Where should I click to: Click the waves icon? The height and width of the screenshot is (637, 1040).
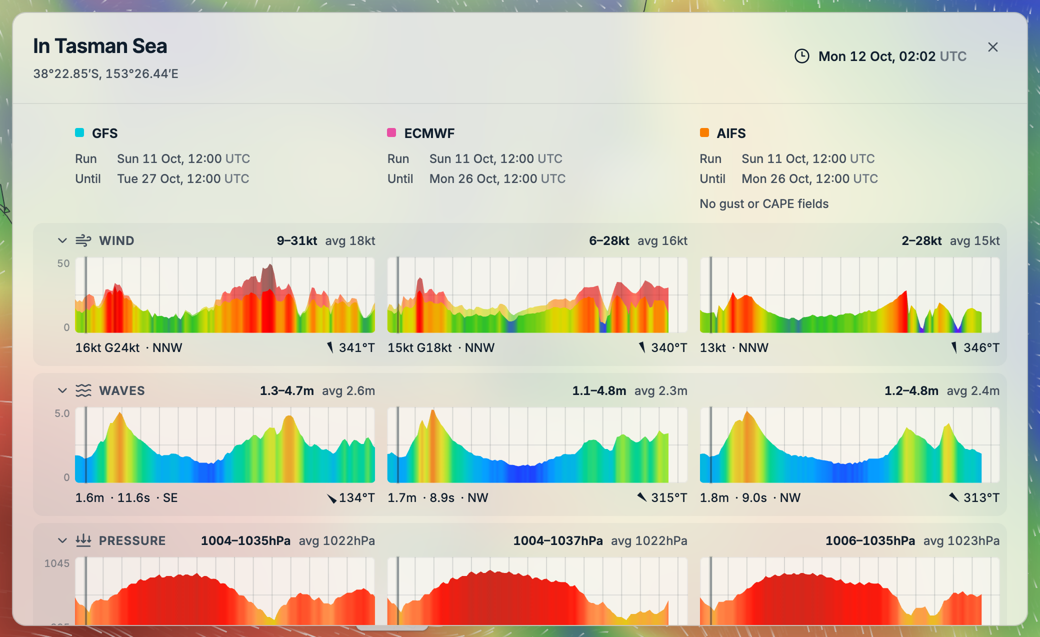pos(83,390)
